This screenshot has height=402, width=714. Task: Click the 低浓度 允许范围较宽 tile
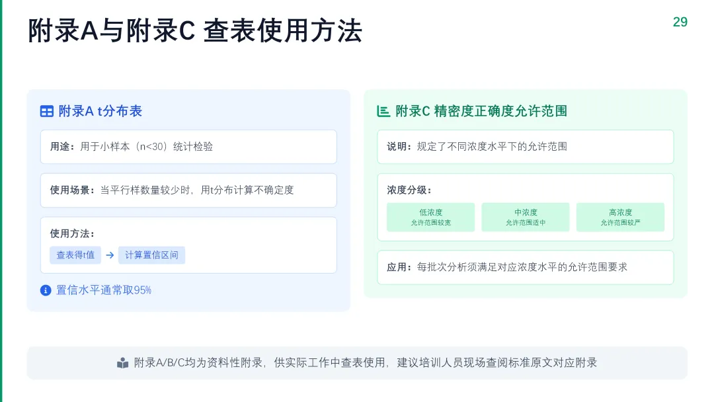point(431,217)
